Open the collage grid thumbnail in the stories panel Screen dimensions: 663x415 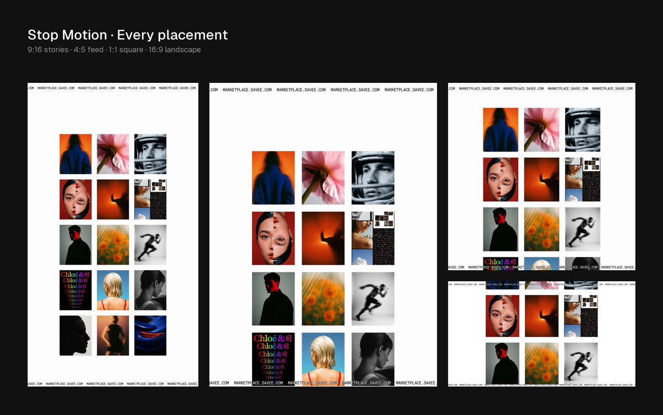[150, 199]
